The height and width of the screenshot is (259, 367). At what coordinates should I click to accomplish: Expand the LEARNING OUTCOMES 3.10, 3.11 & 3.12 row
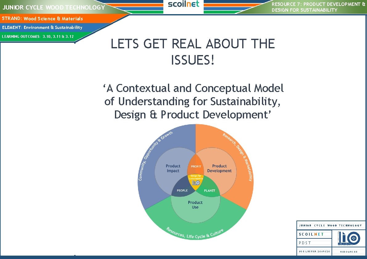[38, 36]
